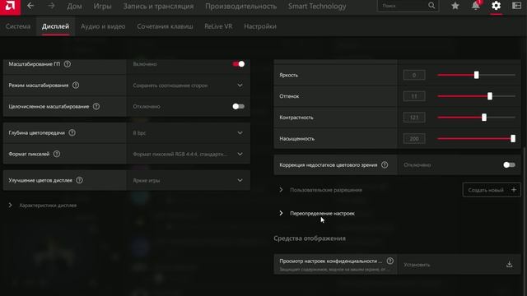Image resolution: width=527 pixels, height=296 pixels.
Task: Click the Оттенок value field
Action: (414, 96)
